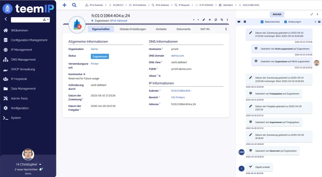Open IP Management menu
The image size is (322, 177).
pyautogui.click(x=21, y=50)
